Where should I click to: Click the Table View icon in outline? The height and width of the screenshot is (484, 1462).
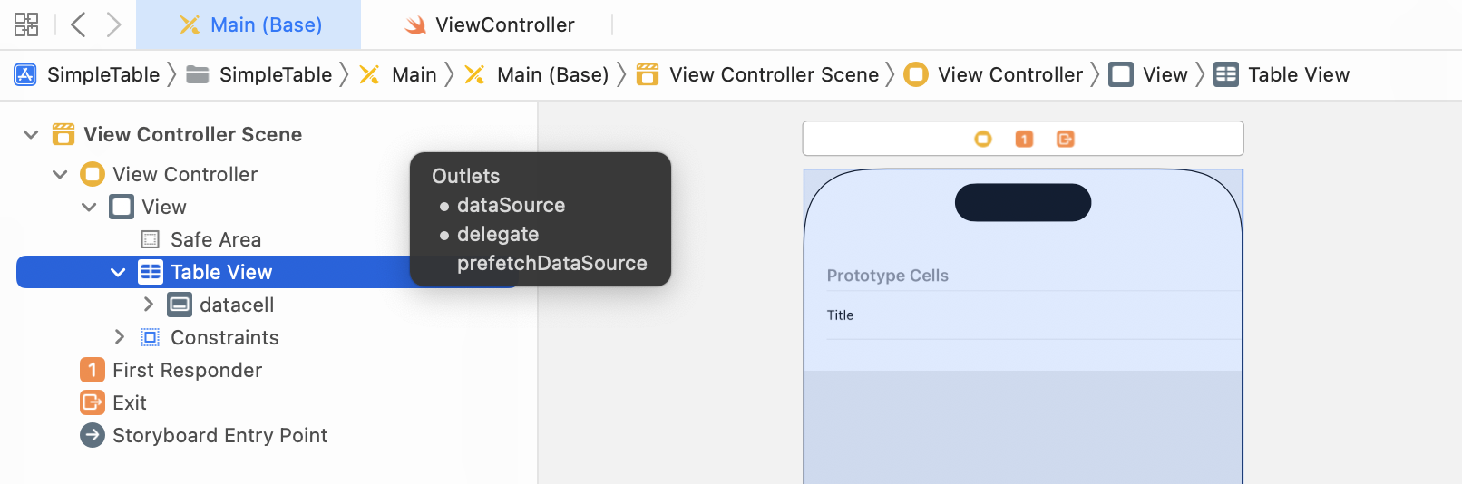[151, 272]
